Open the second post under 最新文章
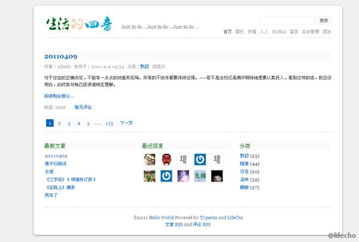 (x=56, y=164)
